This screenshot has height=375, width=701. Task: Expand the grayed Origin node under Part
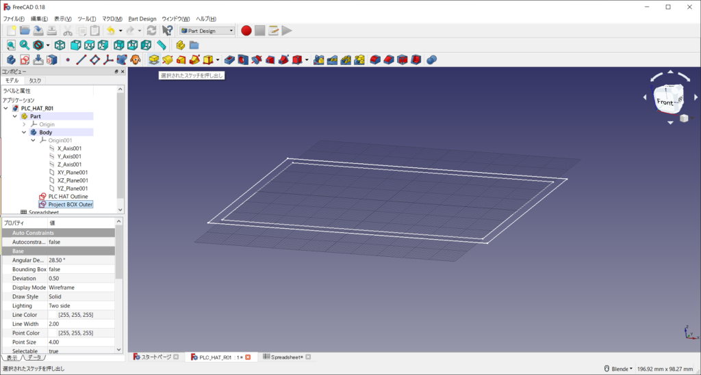pos(24,124)
